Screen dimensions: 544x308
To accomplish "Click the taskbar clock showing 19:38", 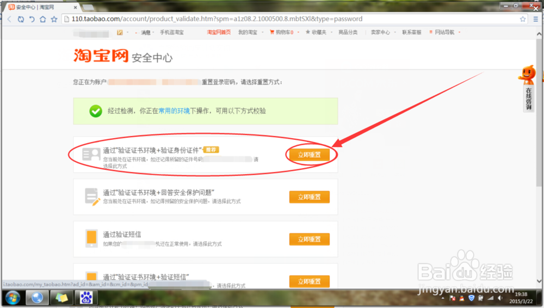I will [521, 294].
